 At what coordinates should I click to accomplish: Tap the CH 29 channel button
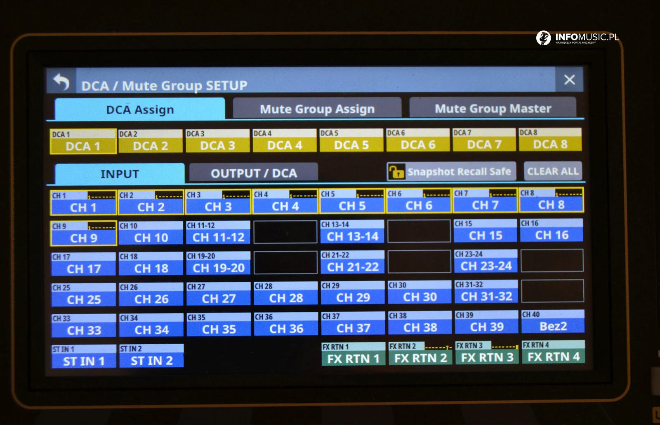tap(353, 293)
